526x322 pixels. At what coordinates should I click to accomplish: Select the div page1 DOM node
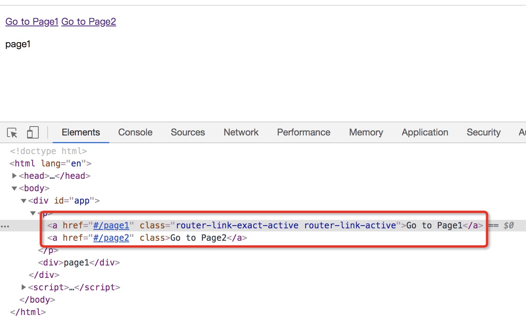pos(79,262)
